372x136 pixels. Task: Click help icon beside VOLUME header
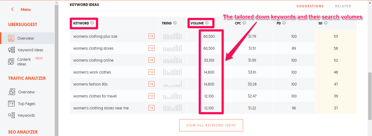pyautogui.click(x=207, y=23)
